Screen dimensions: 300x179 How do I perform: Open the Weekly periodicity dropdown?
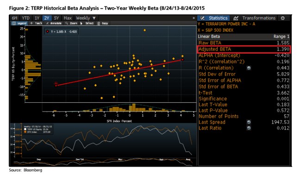coord(86,18)
